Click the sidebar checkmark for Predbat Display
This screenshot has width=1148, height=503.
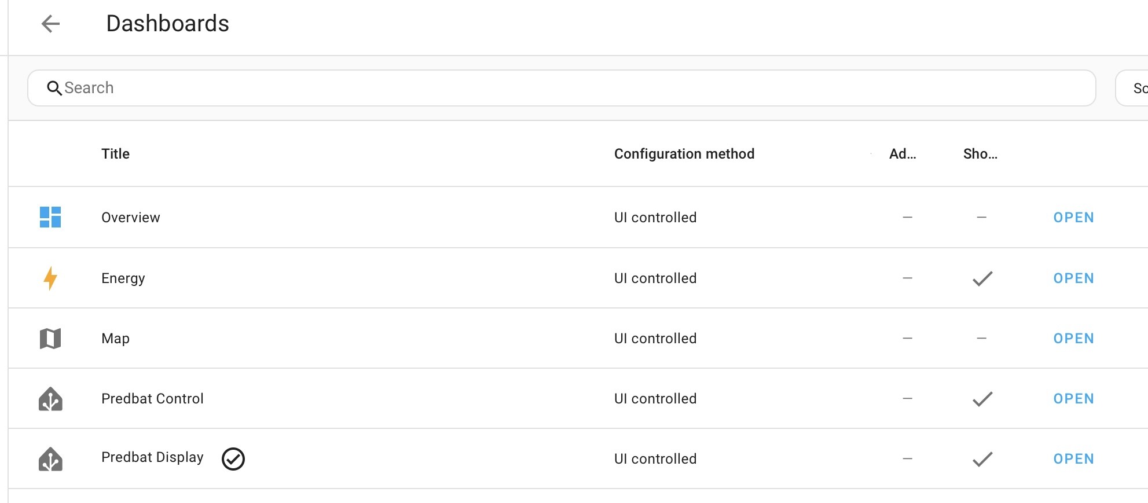click(x=982, y=459)
